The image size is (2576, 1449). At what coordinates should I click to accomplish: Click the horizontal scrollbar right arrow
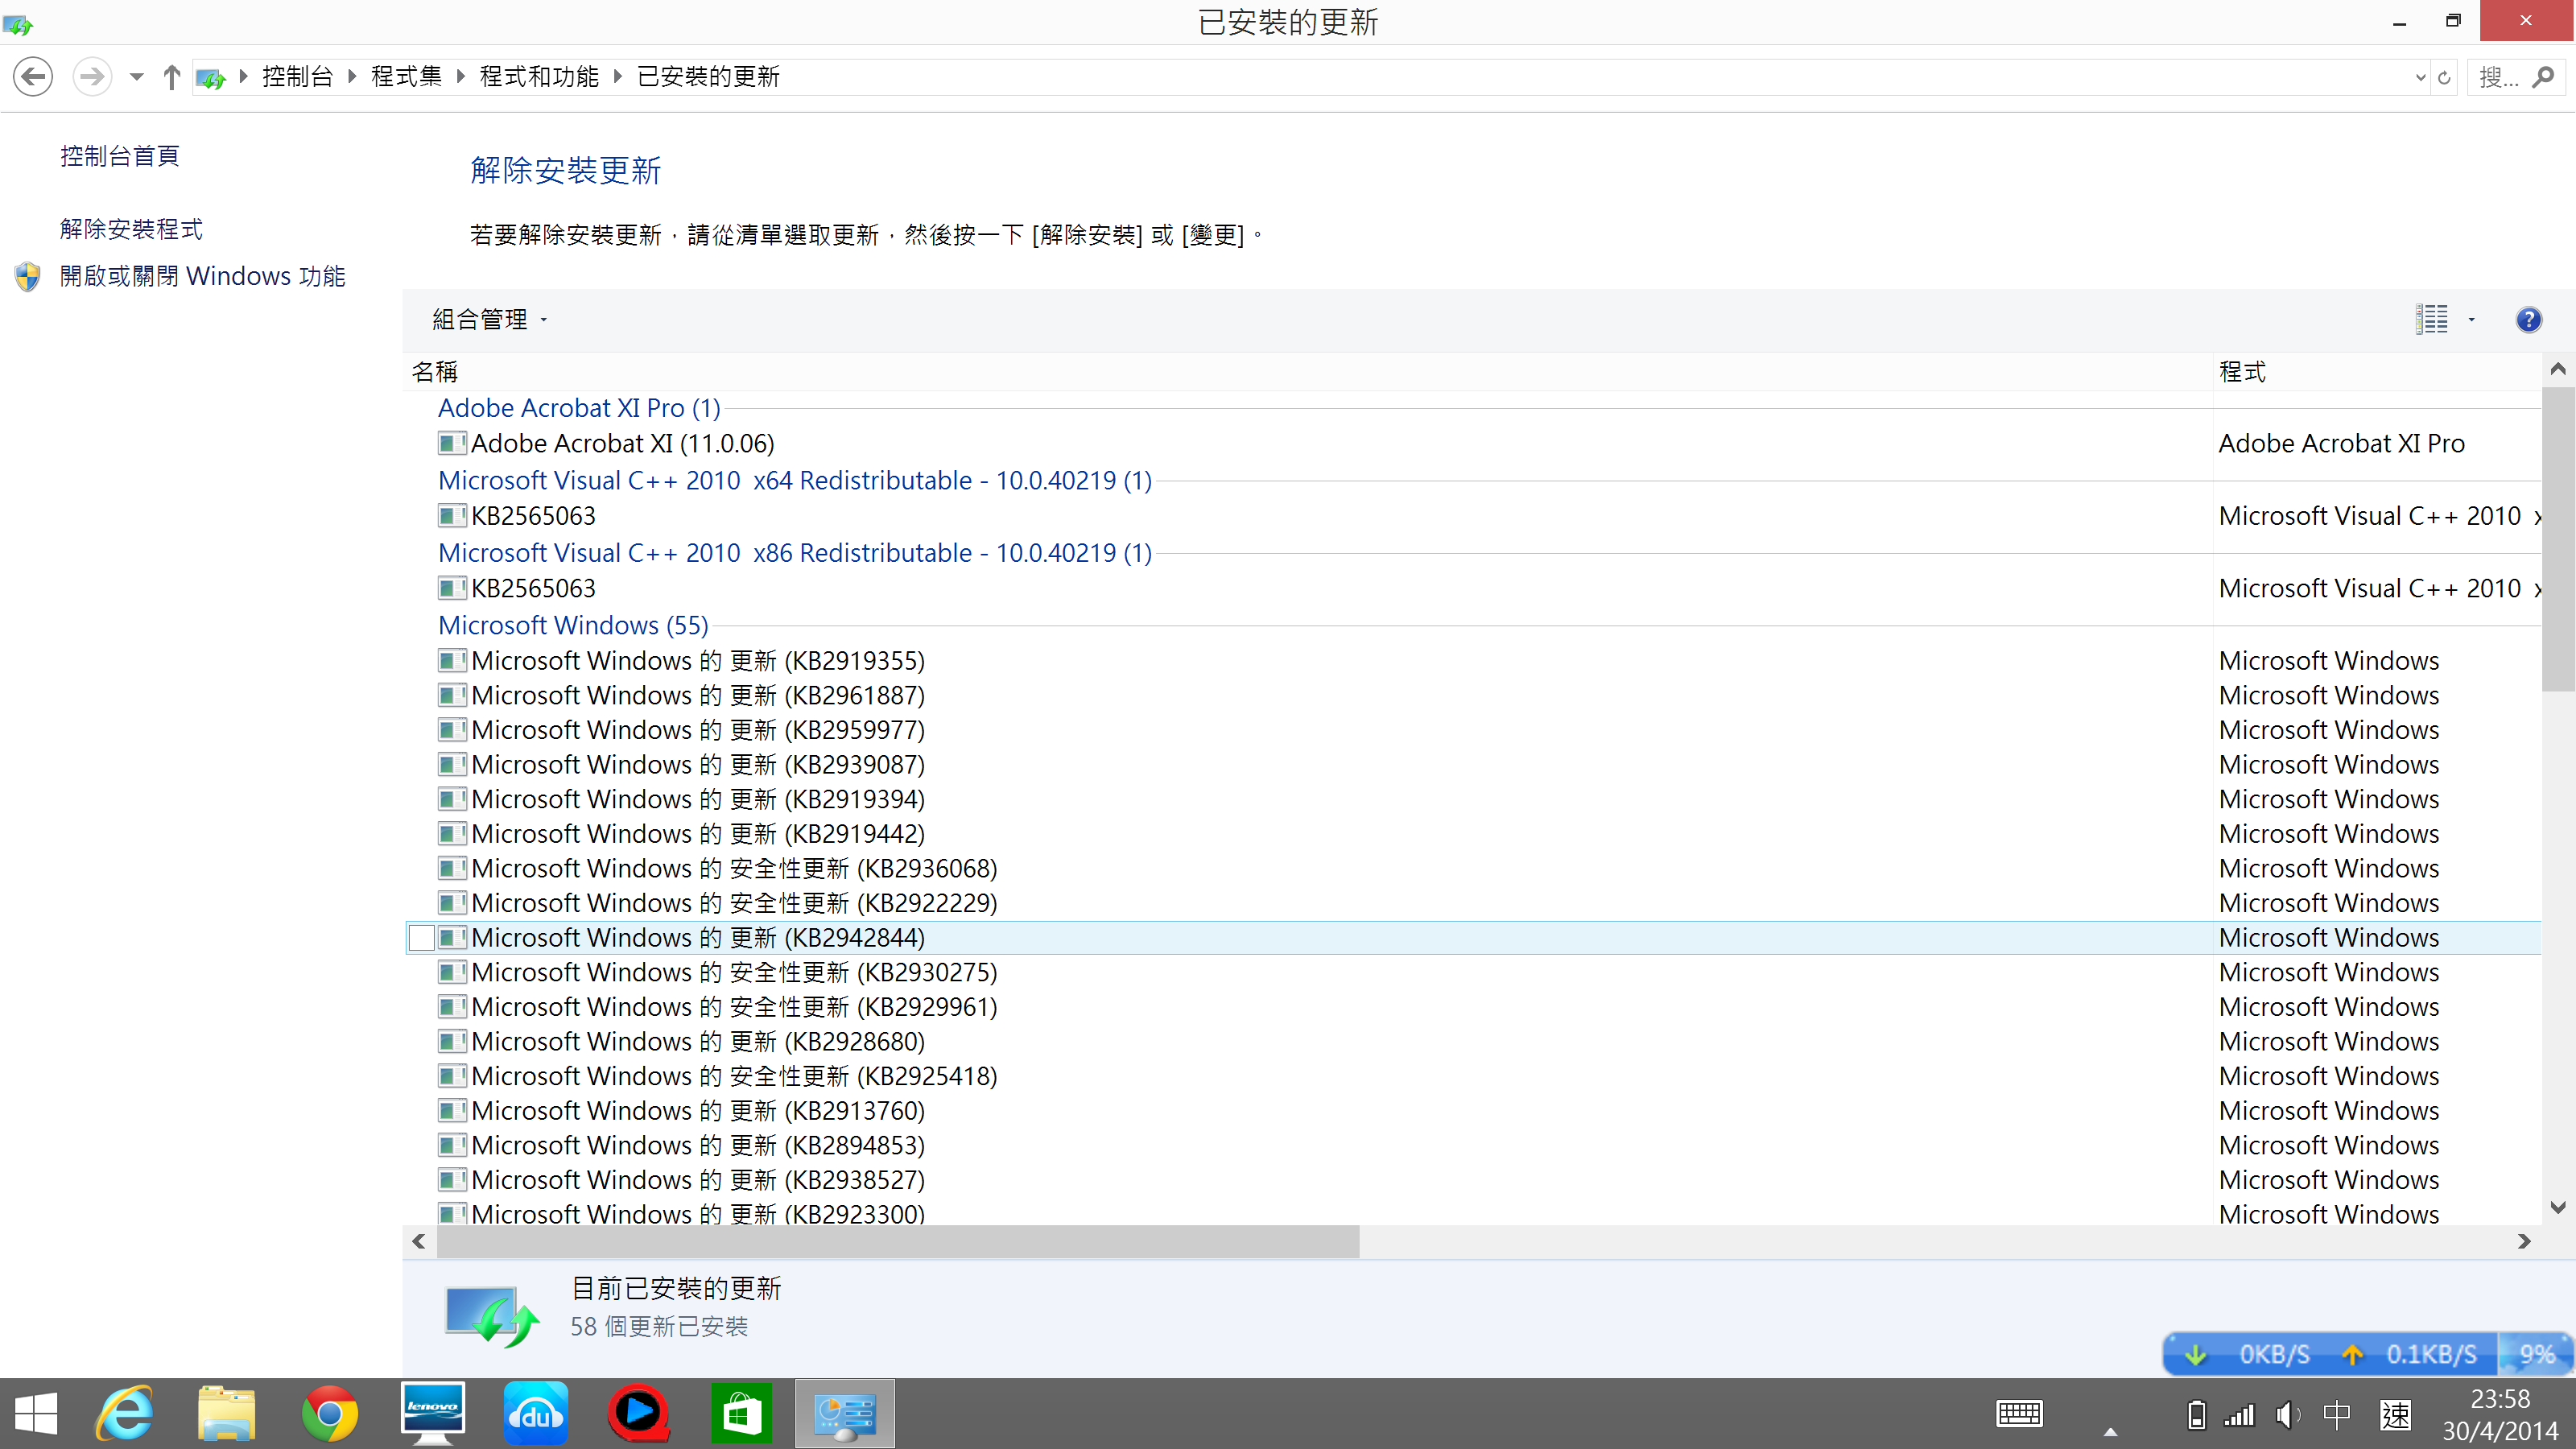coord(2524,1241)
